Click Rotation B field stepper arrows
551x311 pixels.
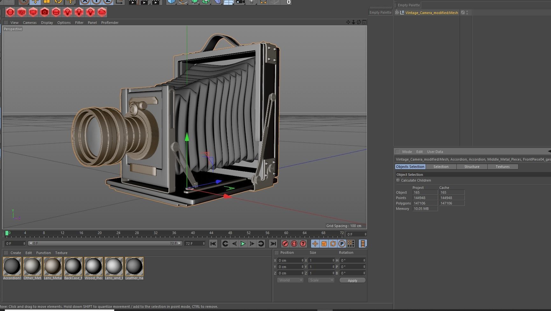[364, 273]
